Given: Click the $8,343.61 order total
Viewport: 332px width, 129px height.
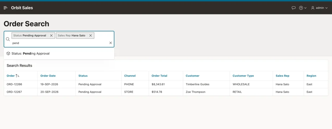Looking at the screenshot, I should pos(158,84).
